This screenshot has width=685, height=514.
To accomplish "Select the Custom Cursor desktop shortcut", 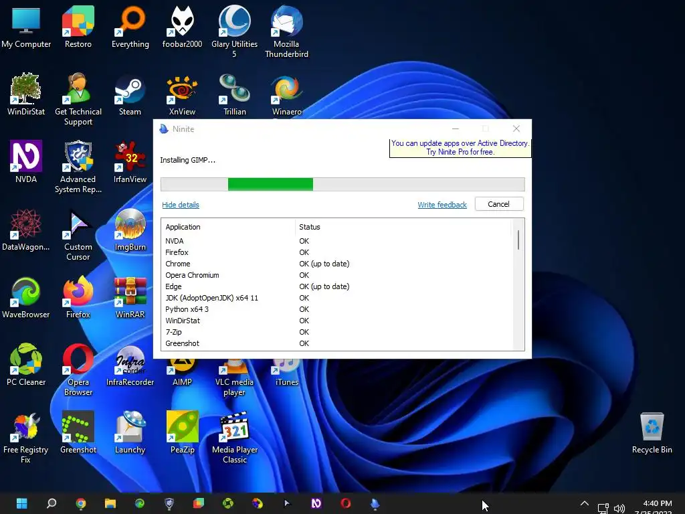I will click(78, 235).
